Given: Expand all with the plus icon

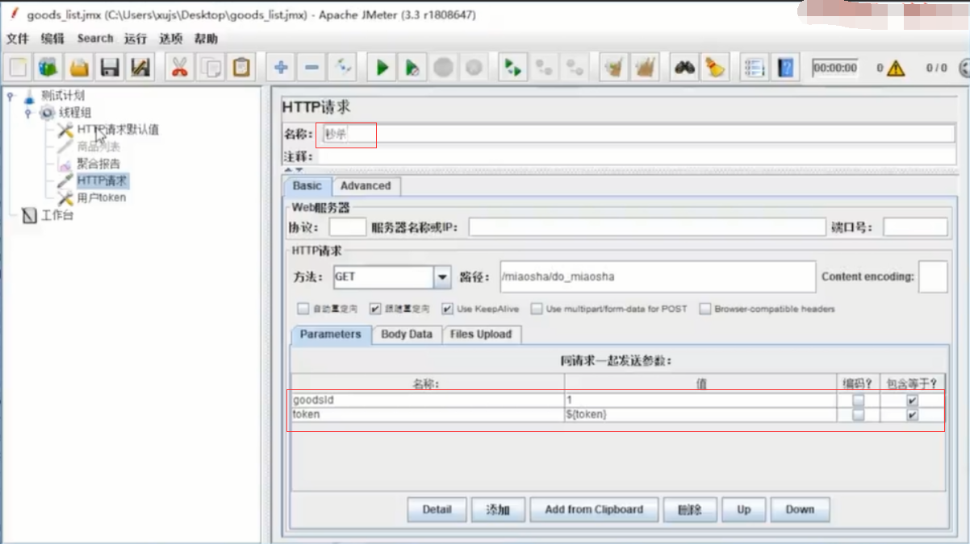Looking at the screenshot, I should tap(281, 68).
